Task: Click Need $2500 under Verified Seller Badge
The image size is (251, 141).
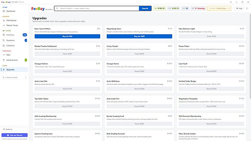Action: tap(211, 89)
